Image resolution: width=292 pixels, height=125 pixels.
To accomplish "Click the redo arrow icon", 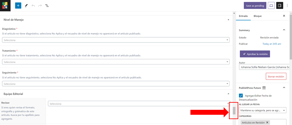I will (x=40, y=6).
